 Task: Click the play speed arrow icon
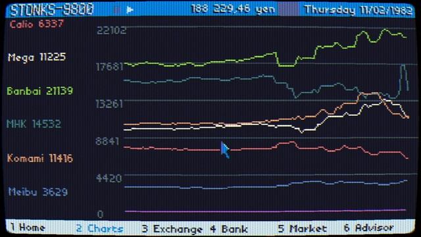coord(130,10)
